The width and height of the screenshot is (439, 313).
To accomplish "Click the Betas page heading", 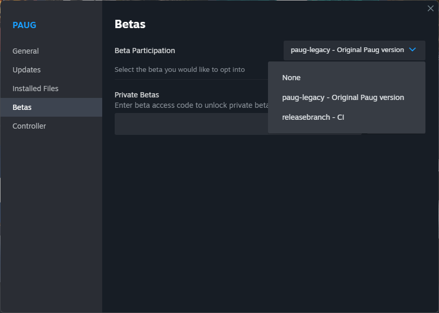I will pyautogui.click(x=130, y=24).
